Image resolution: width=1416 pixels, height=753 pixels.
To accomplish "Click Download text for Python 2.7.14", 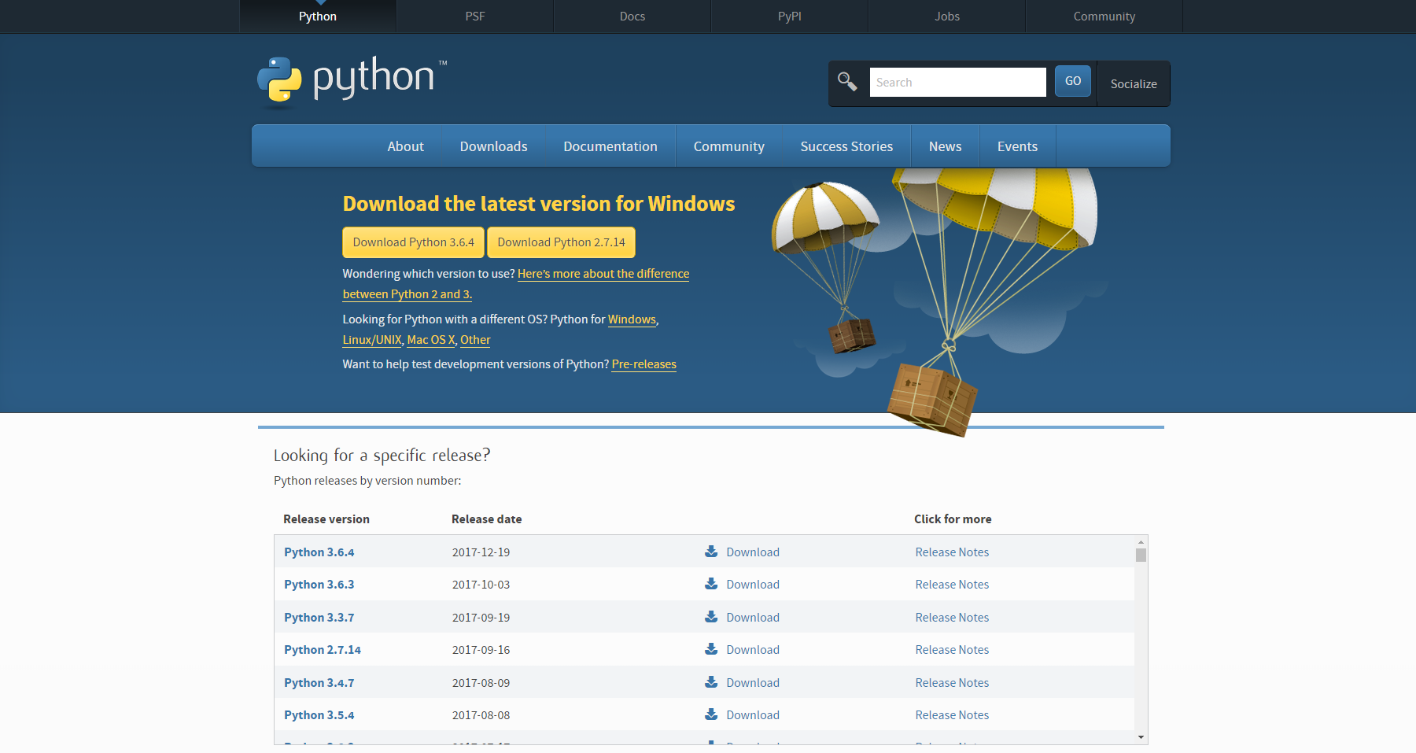I will click(753, 650).
